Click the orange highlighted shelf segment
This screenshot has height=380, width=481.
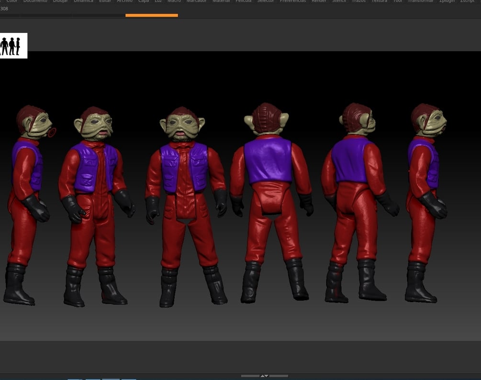pos(152,15)
